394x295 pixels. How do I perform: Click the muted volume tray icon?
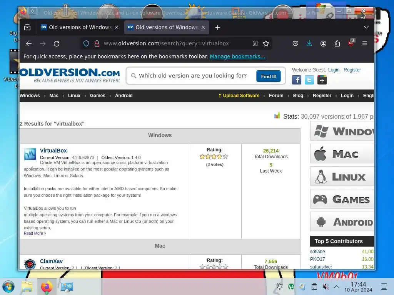tap(326, 287)
